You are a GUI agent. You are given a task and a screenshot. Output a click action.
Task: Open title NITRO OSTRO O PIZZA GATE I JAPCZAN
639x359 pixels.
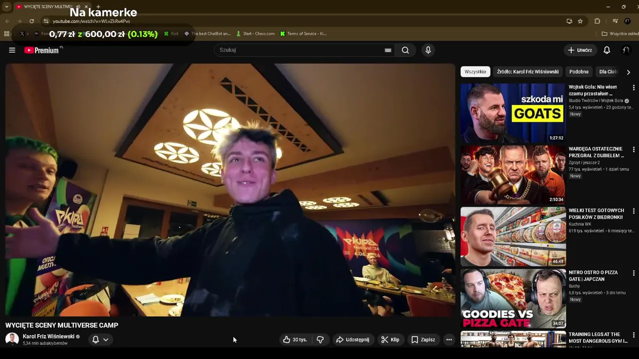pyautogui.click(x=593, y=276)
